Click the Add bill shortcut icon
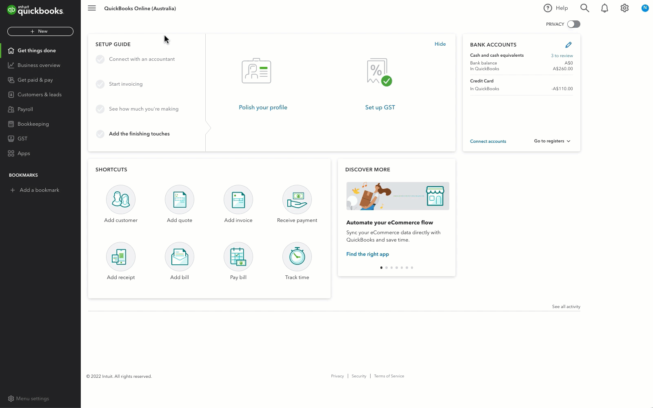Viewport: 653px width, 408px height. point(180,257)
